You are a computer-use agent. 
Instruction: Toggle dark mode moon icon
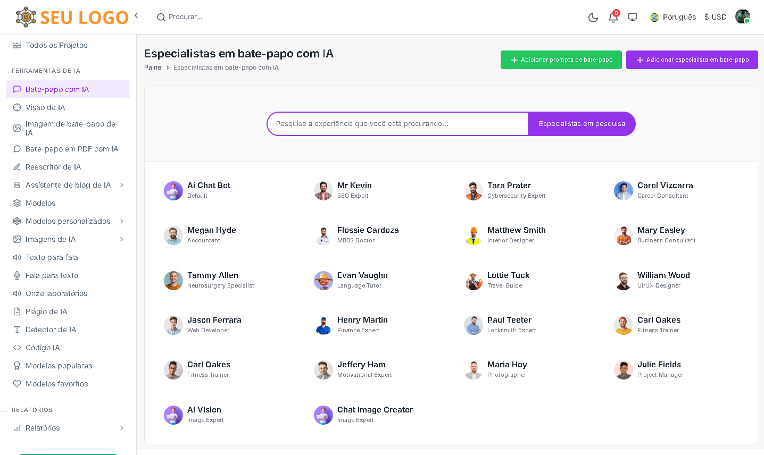pos(593,18)
